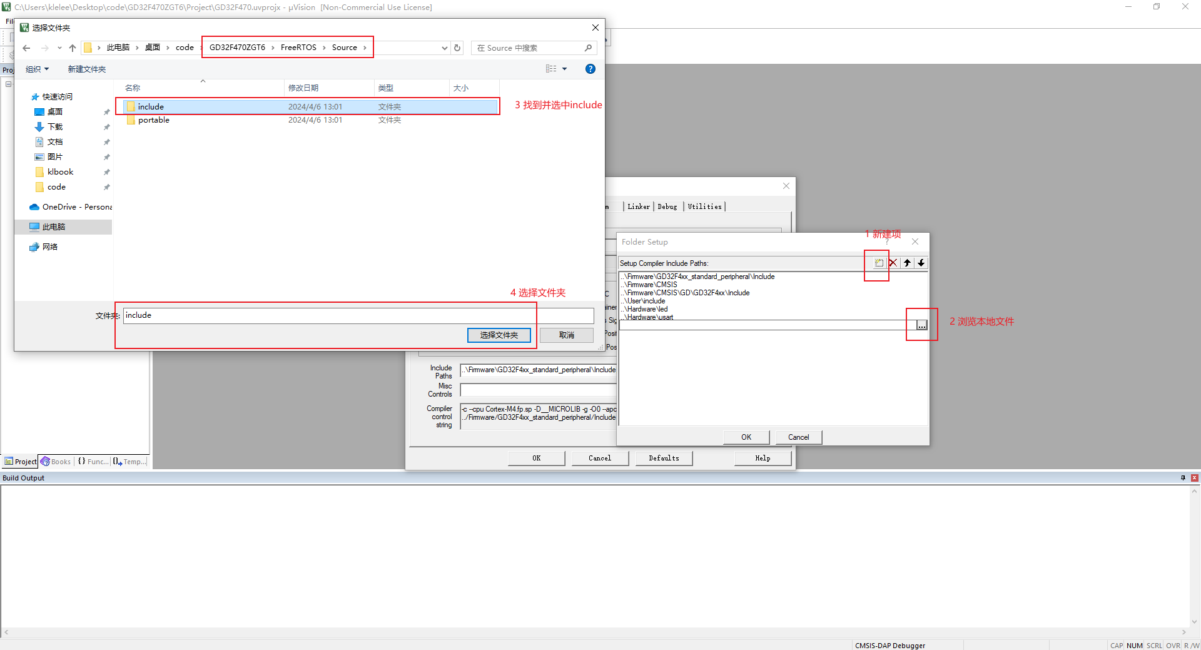Open the 组织 dropdown menu
The image size is (1201, 650).
(37, 69)
